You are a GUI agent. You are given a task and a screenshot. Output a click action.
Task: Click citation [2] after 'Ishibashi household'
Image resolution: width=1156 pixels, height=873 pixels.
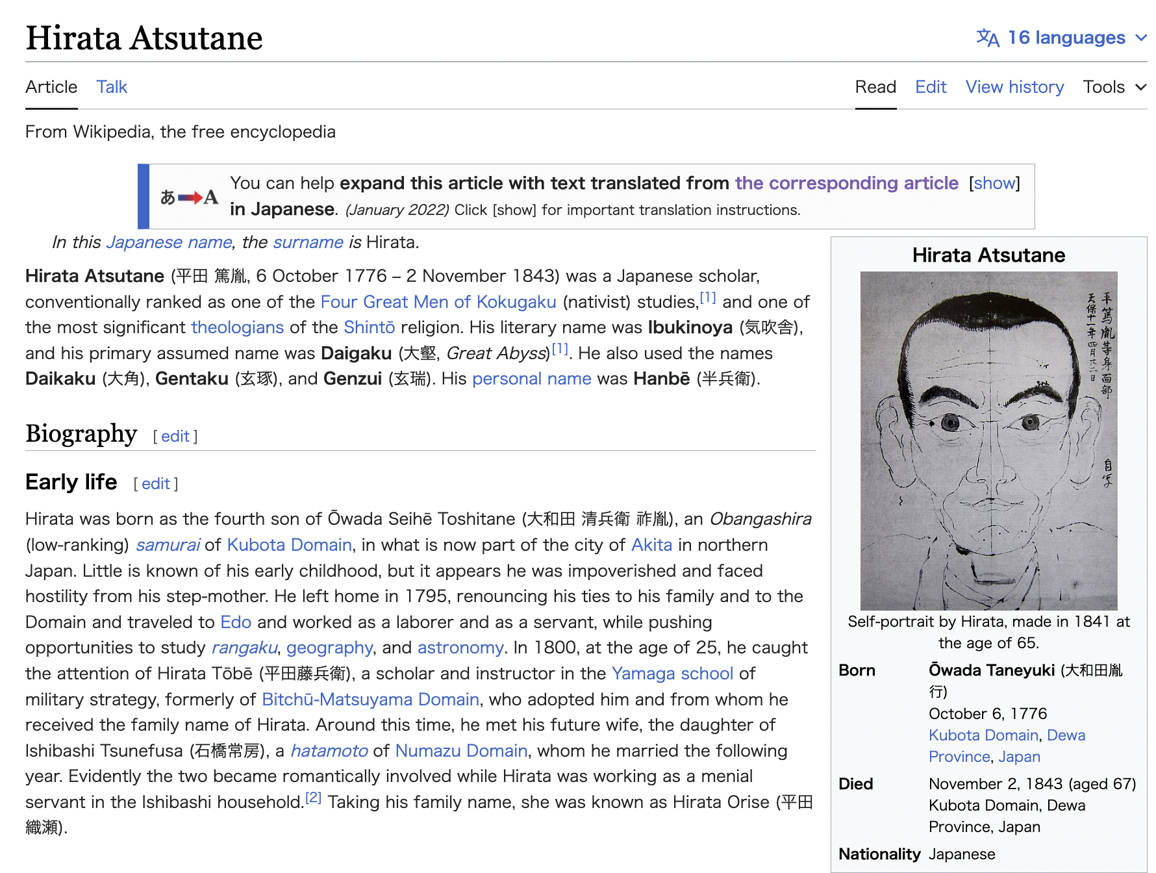[x=313, y=798]
